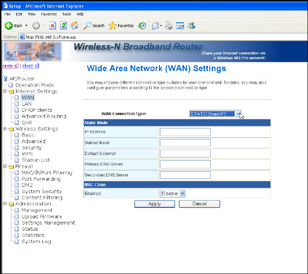Go back with the Back arrow icon
The width and height of the screenshot is (308, 274).
pos(9,26)
